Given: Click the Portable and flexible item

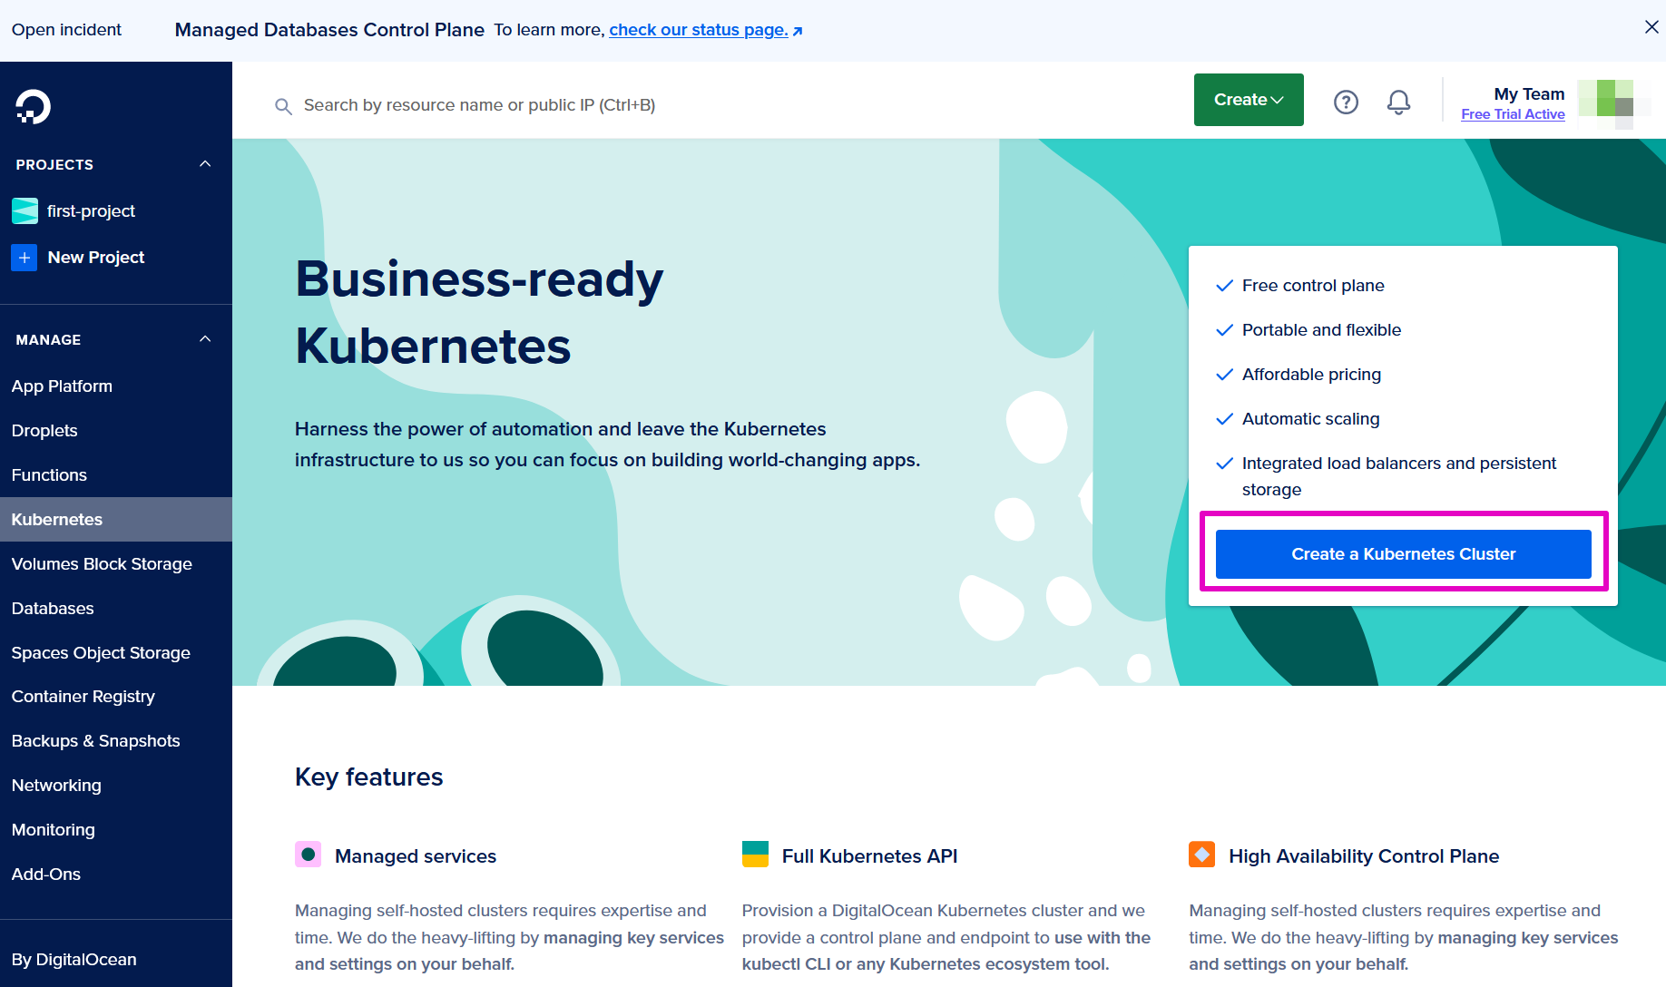Looking at the screenshot, I should [x=1321, y=330].
